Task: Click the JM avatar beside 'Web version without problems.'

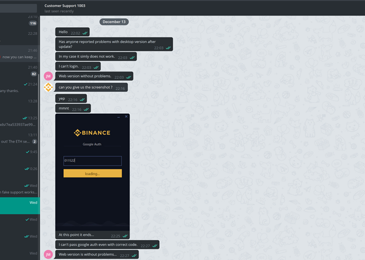Action: [48, 76]
